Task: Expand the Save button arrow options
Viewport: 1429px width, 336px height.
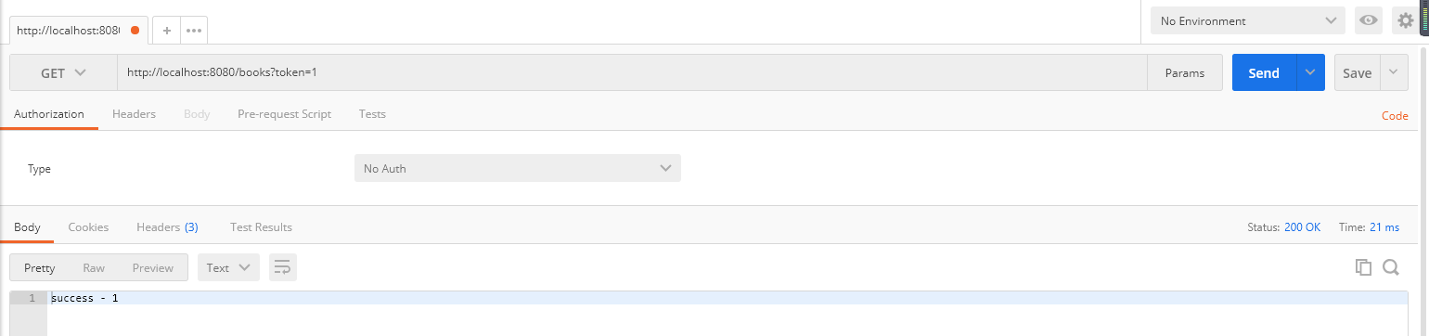Action: [1394, 72]
